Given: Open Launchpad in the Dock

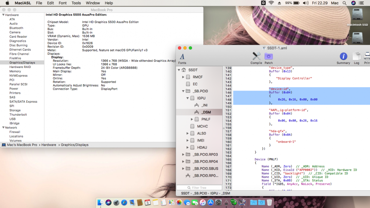Looking at the screenshot, I should coord(116,202).
